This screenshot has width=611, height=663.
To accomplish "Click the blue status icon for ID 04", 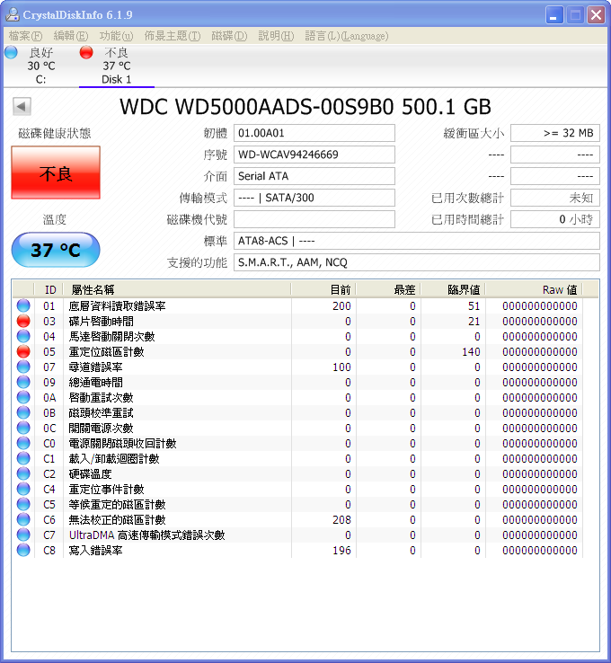I will pyautogui.click(x=23, y=336).
